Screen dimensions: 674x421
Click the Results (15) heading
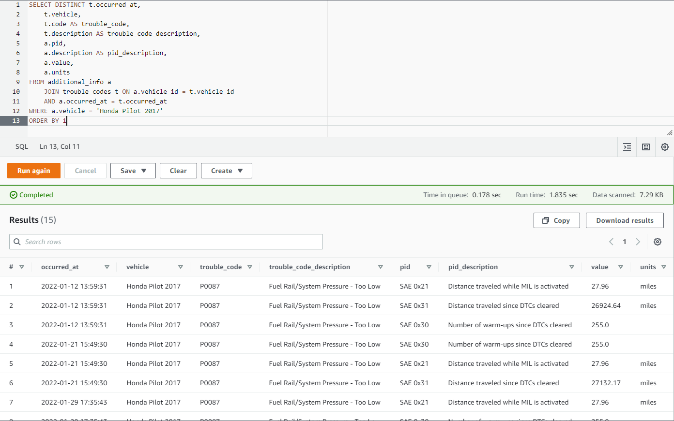[33, 220]
